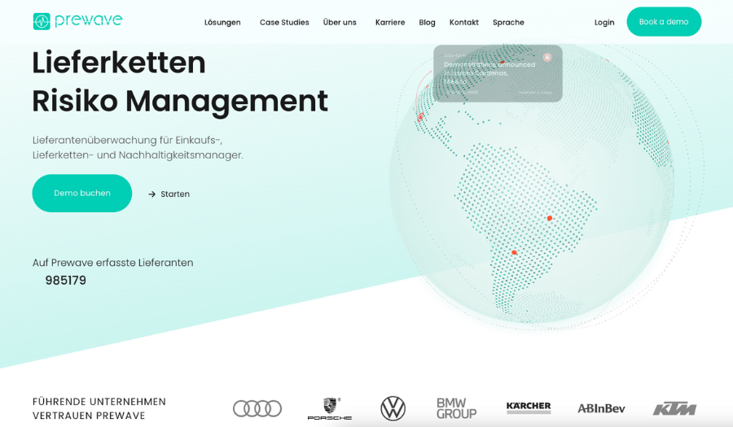Click the Führende Unternehmen vertrauen Prewave text
This screenshot has width=733, height=427.
click(x=99, y=408)
